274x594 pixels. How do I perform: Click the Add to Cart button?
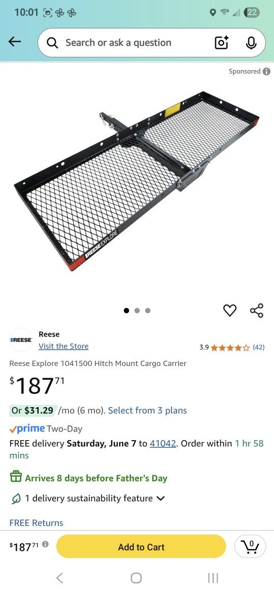pyautogui.click(x=141, y=547)
